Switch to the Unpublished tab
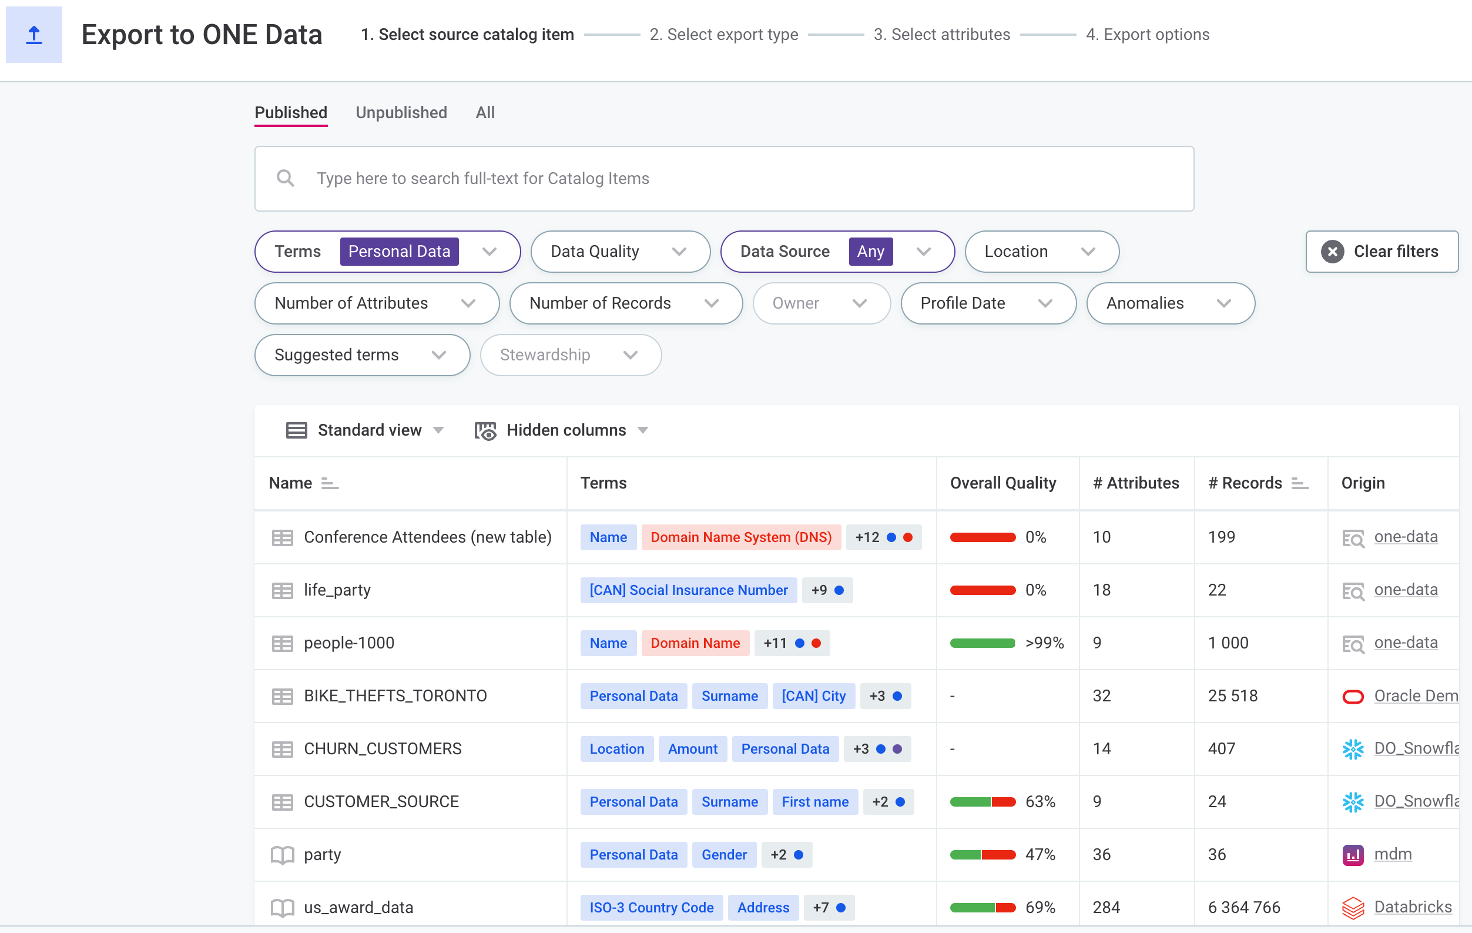The width and height of the screenshot is (1472, 933). 401,112
